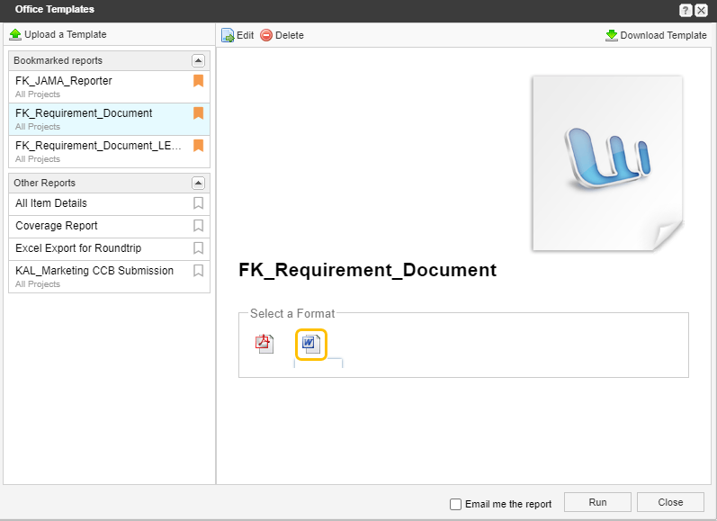717x521 pixels.
Task: Close the Office Templates dialog with X
Action: [x=701, y=10]
